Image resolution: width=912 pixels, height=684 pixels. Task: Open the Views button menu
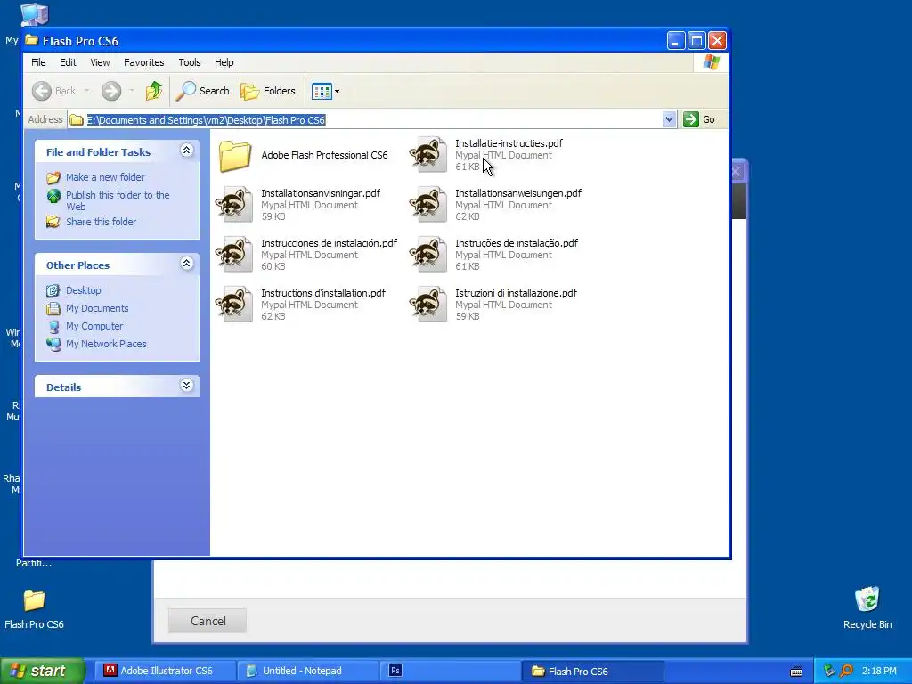tap(325, 91)
